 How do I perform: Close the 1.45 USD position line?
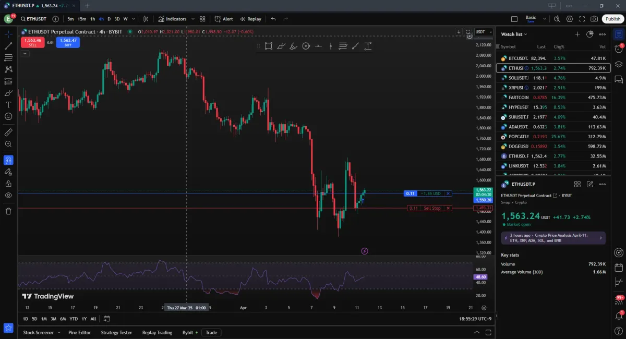tap(448, 193)
